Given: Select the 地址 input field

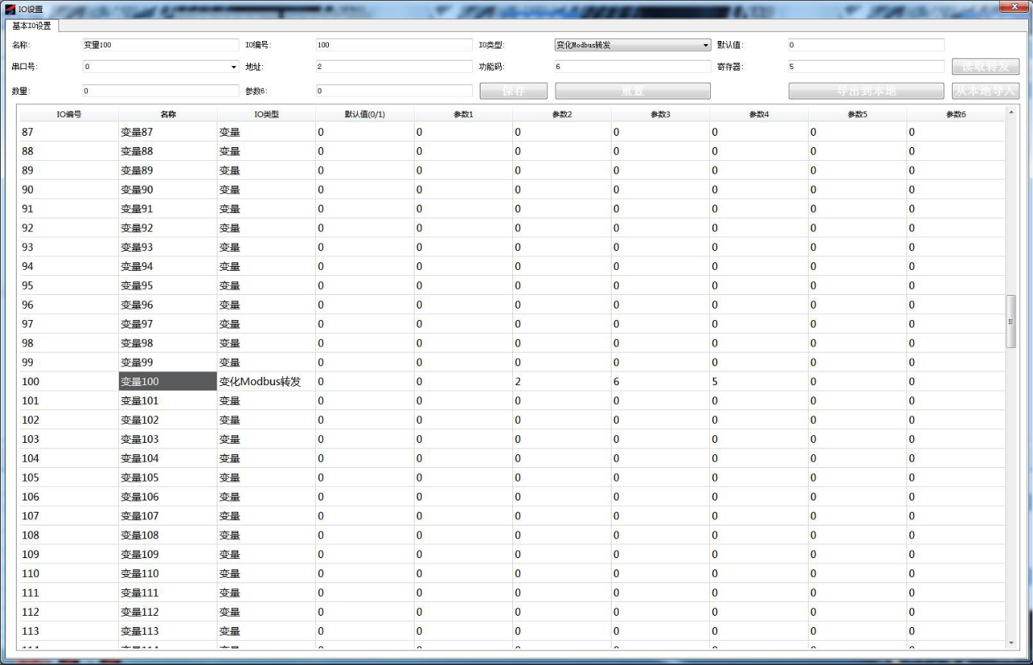Looking at the screenshot, I should point(393,67).
